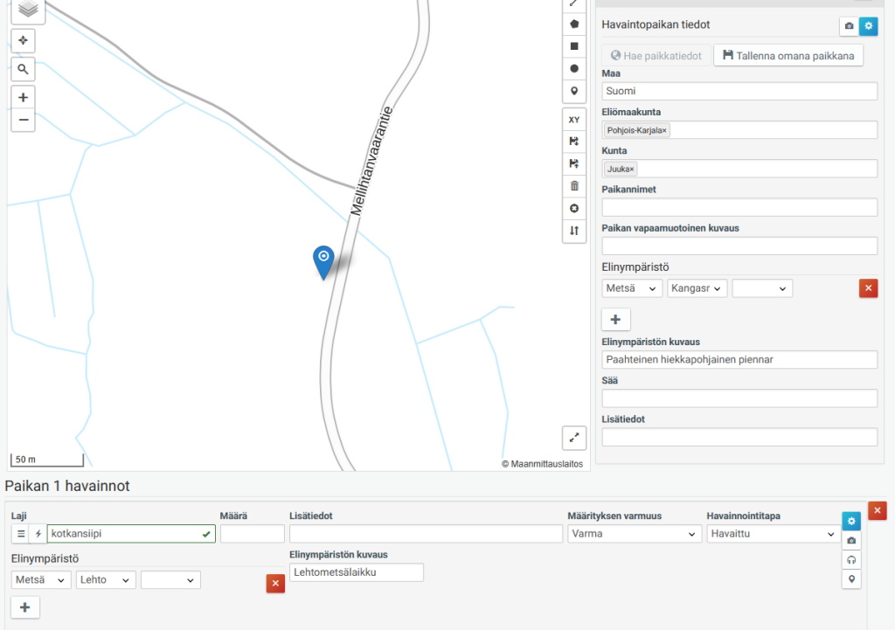Viewport: 895px width, 630px height.
Task: Open the map layers selector
Action: [x=28, y=10]
